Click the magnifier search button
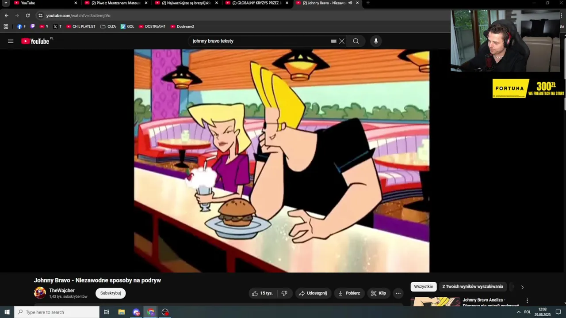 [356, 41]
